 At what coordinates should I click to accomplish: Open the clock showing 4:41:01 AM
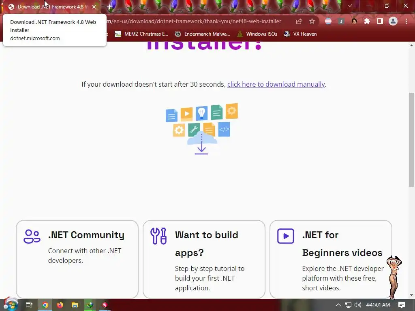pyautogui.click(x=378, y=305)
